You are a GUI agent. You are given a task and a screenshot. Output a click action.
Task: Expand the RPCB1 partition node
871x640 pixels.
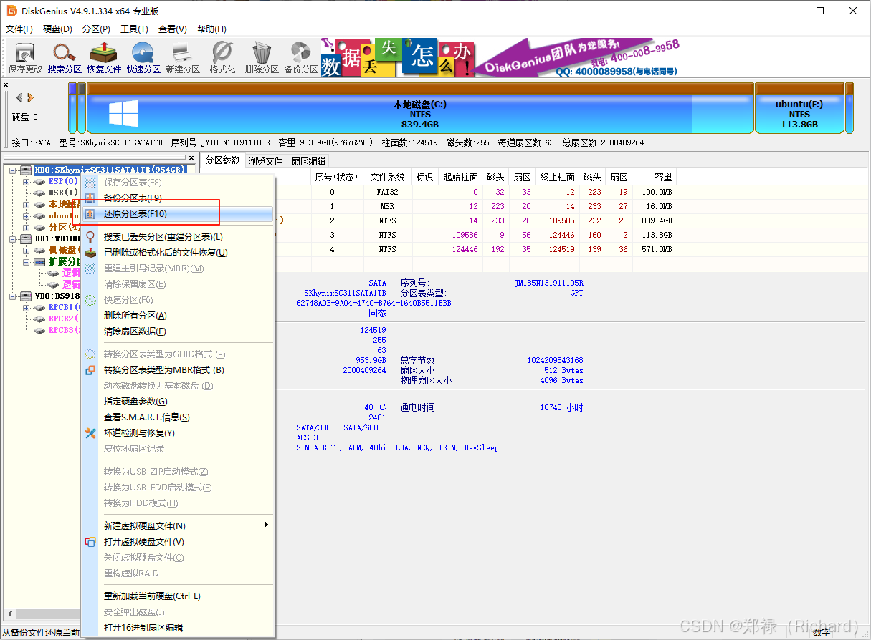(x=26, y=307)
